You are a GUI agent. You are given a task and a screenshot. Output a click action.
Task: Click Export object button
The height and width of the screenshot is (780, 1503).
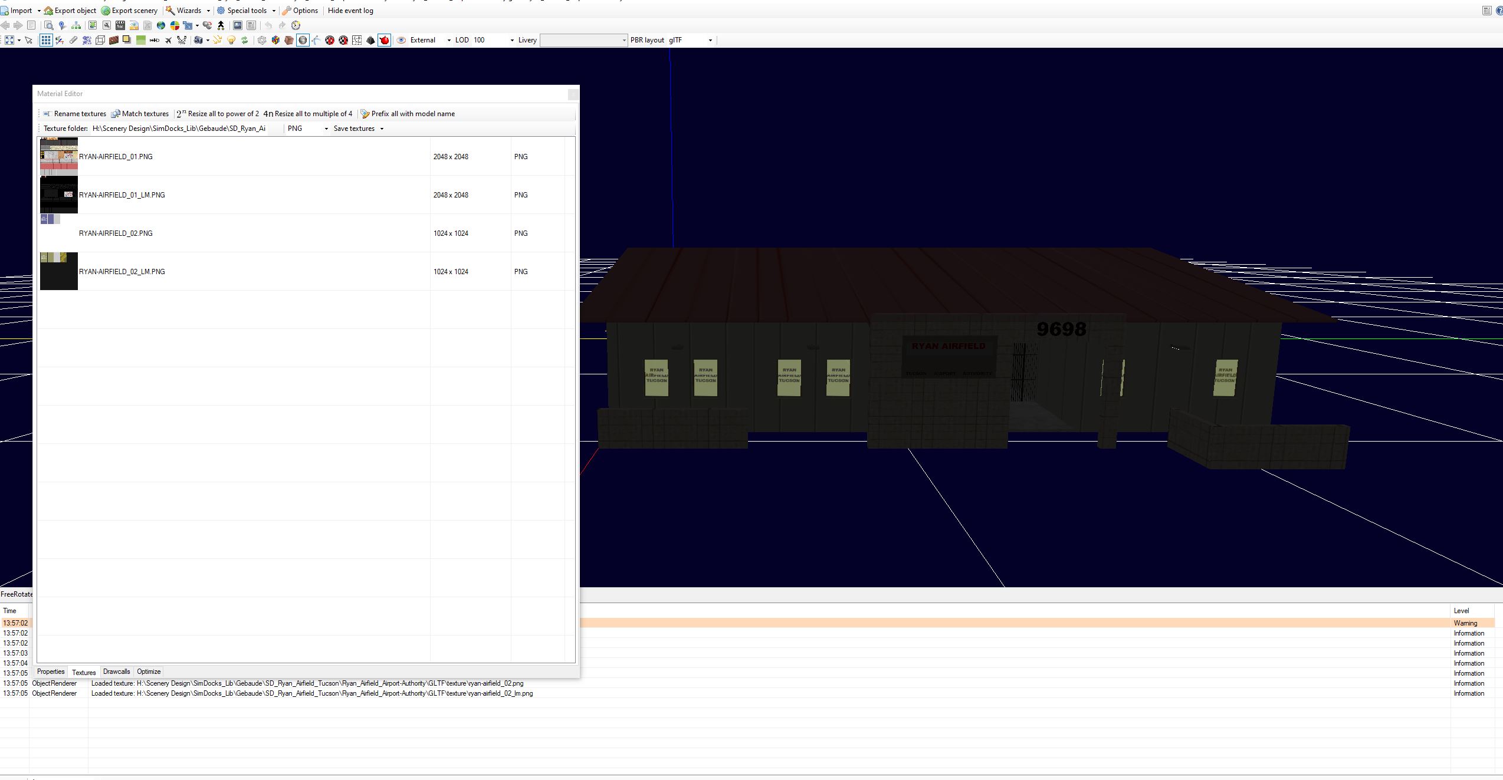[70, 11]
